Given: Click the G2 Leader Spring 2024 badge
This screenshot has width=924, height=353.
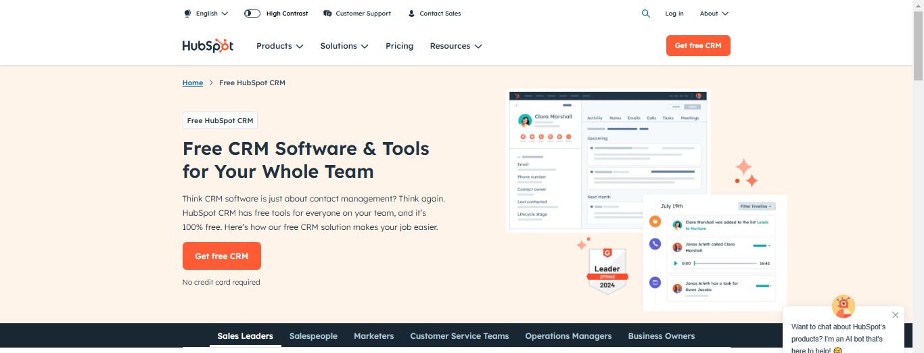Looking at the screenshot, I should [607, 270].
